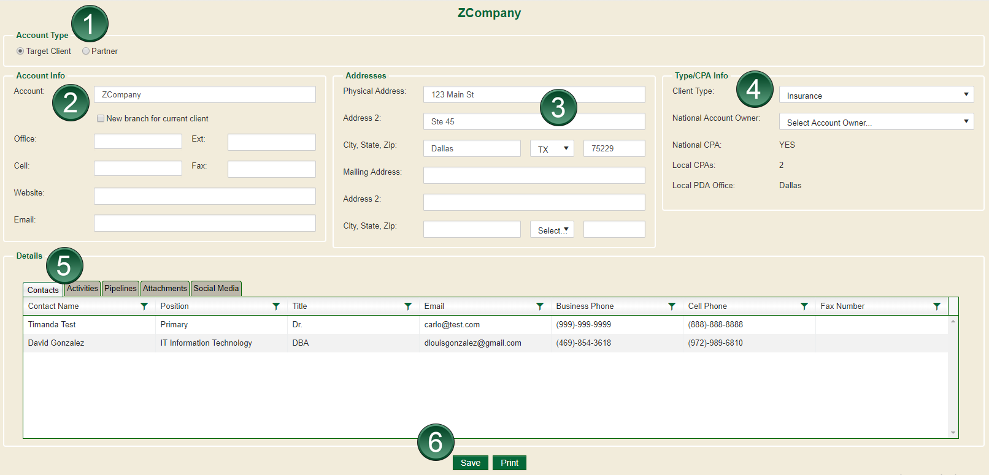Filter the Fax Number column
This screenshot has height=475, width=989.
click(x=937, y=306)
